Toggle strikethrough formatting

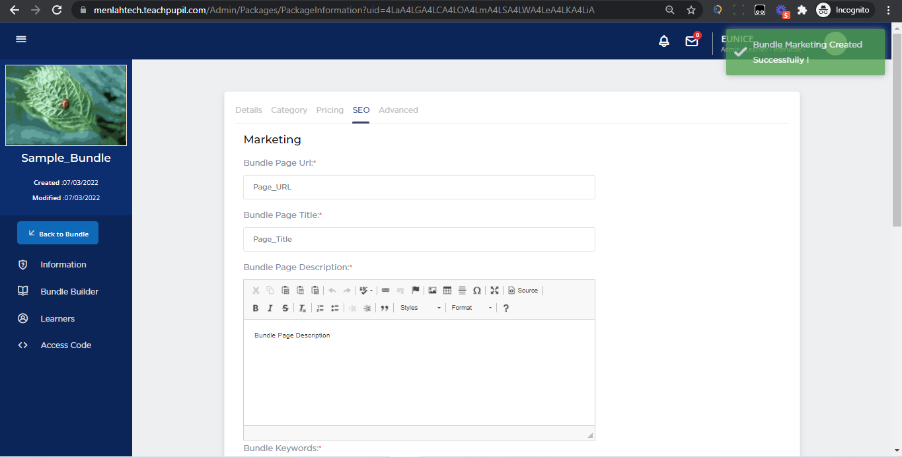(285, 308)
